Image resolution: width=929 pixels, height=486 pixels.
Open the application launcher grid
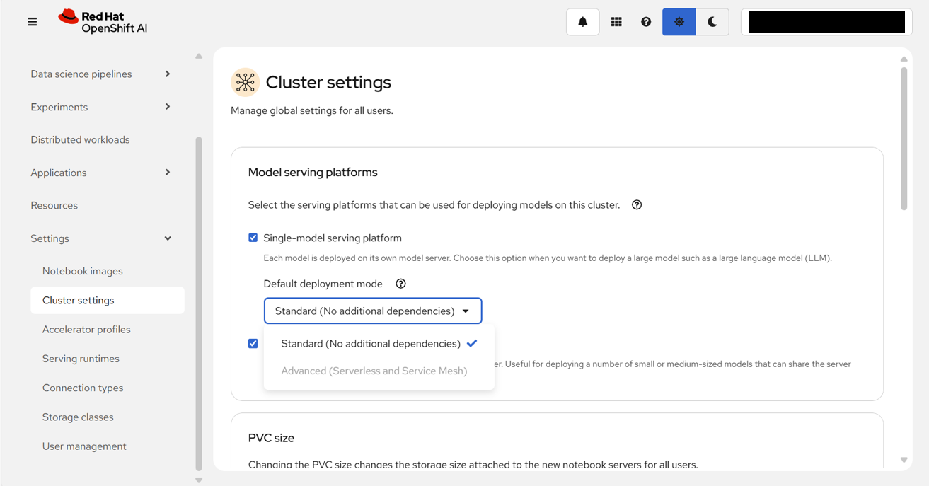pos(616,22)
